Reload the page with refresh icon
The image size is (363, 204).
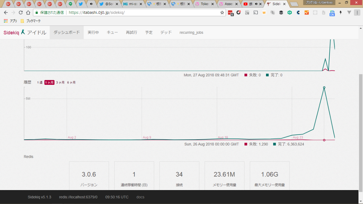click(20, 12)
